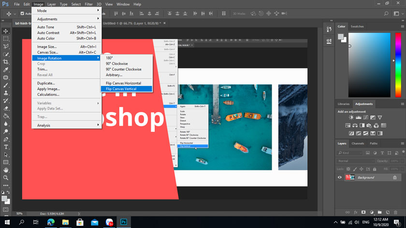The image size is (406, 228).
Task: Open the search icon in options bar
Action: click(386, 14)
